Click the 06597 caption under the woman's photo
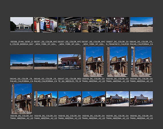 click(69, 43)
